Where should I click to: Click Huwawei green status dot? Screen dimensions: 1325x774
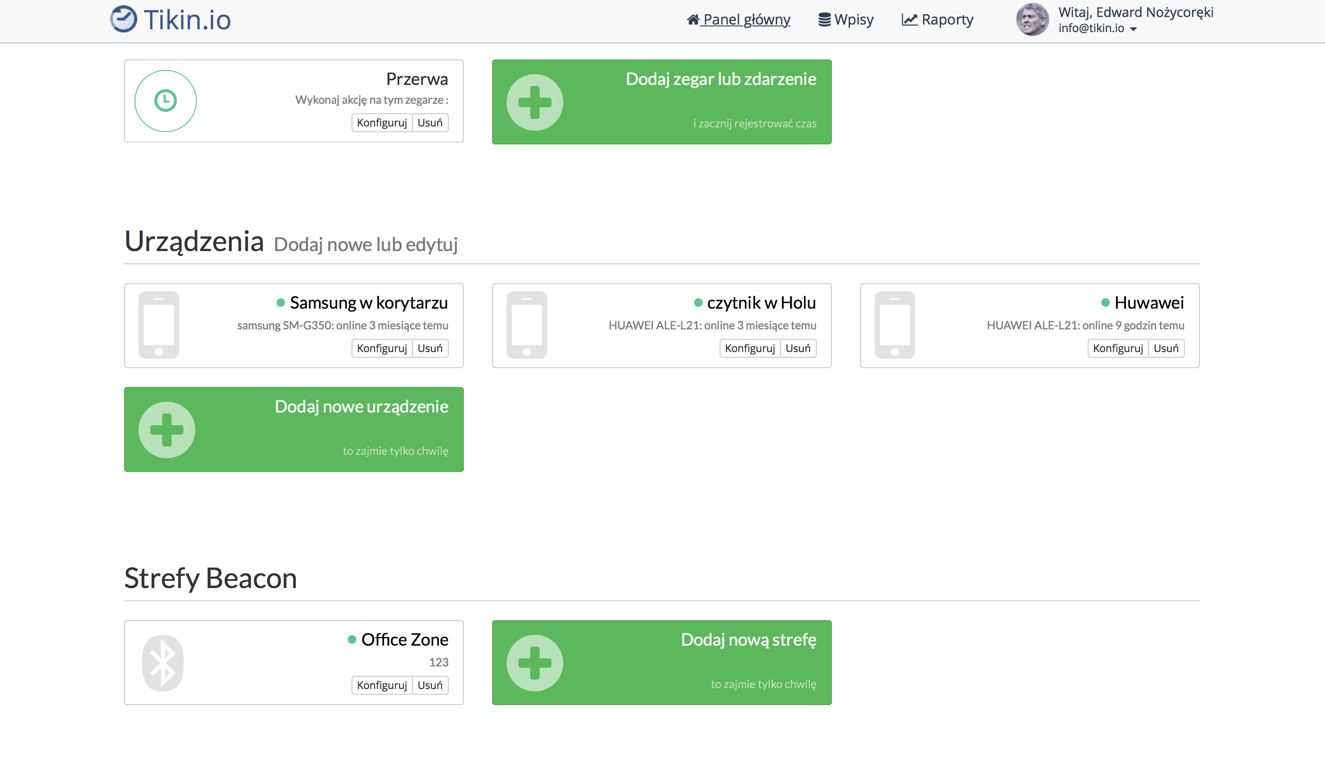(x=1105, y=303)
